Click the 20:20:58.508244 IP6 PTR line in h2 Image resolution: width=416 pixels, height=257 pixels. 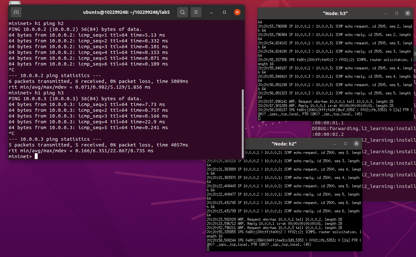point(284,242)
